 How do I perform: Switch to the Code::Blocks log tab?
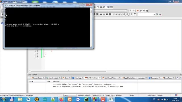click(x=38, y=78)
